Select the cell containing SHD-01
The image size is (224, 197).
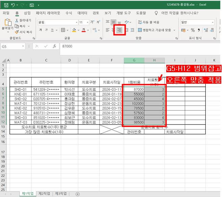tap(21, 90)
